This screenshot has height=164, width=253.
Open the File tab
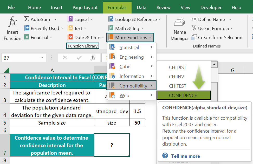point(11,8)
